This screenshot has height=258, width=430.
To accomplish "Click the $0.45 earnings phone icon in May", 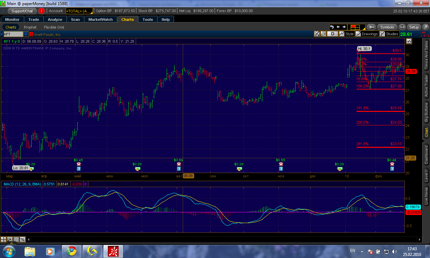I will [x=78, y=164].
